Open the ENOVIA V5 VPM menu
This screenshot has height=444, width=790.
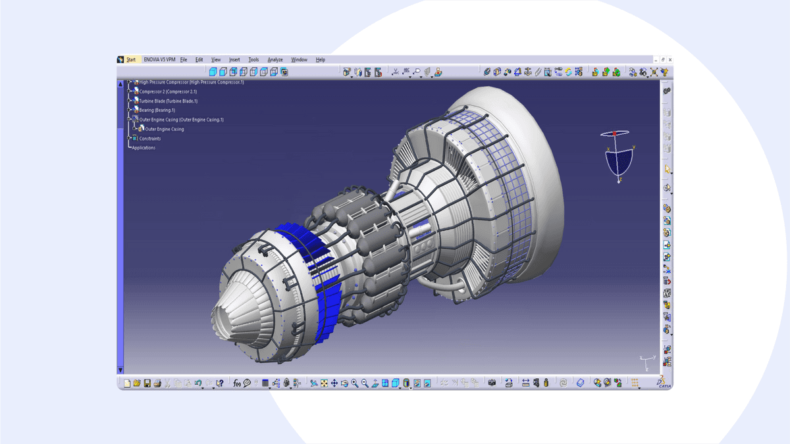click(159, 60)
